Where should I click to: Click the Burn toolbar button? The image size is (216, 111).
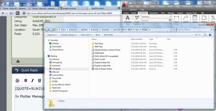click(98, 35)
